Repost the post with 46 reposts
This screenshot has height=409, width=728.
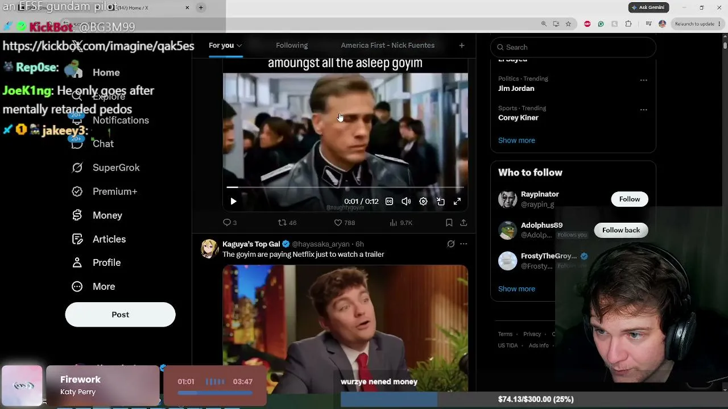click(x=287, y=223)
